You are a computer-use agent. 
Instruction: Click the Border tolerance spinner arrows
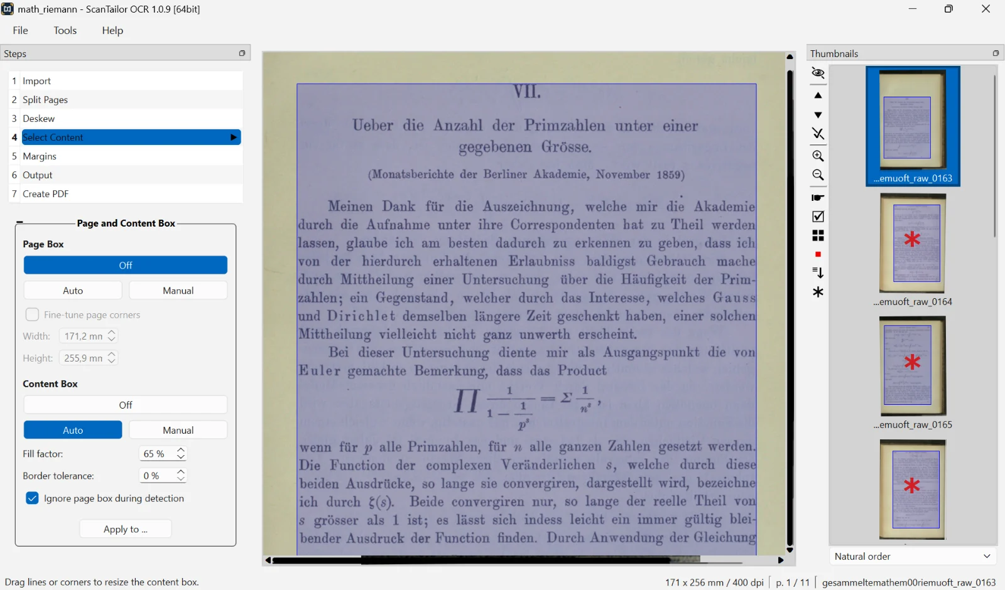coord(181,476)
